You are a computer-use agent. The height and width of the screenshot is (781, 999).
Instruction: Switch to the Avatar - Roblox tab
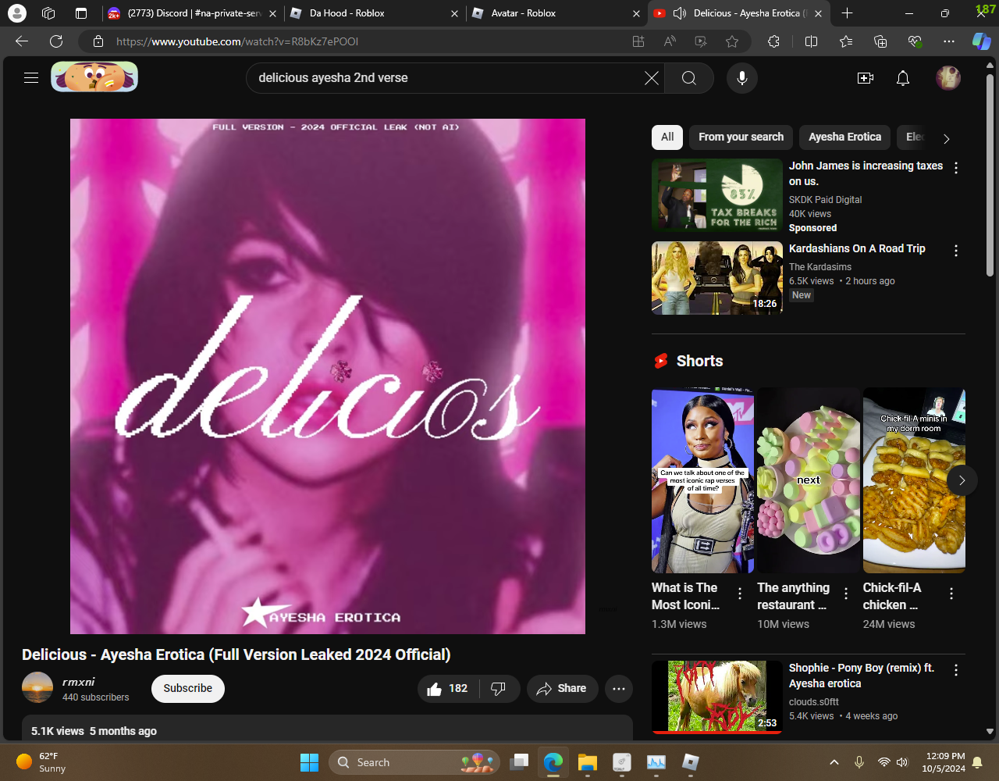pyautogui.click(x=557, y=13)
